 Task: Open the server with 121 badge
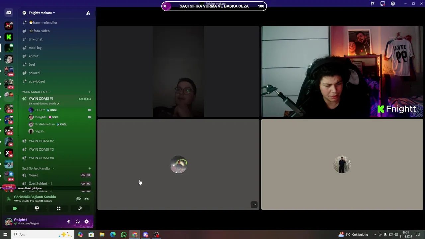pos(9,109)
